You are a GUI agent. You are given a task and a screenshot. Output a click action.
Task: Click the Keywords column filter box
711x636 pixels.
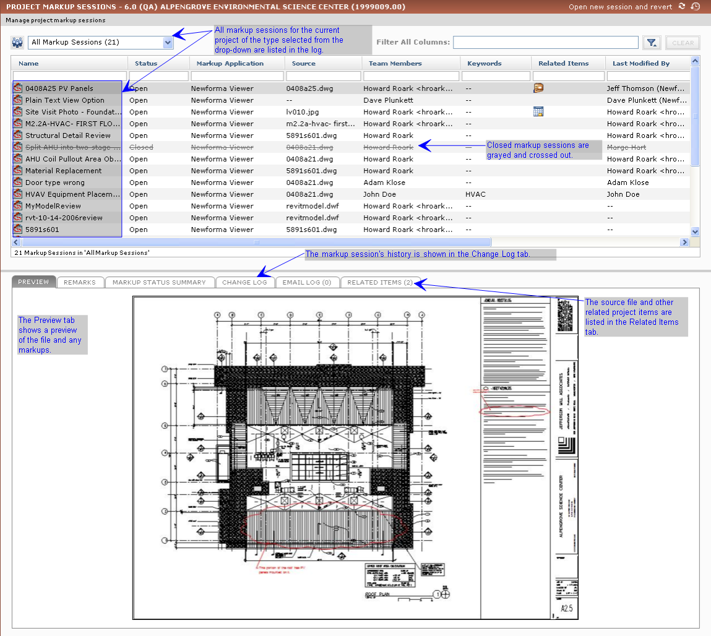tap(496, 76)
